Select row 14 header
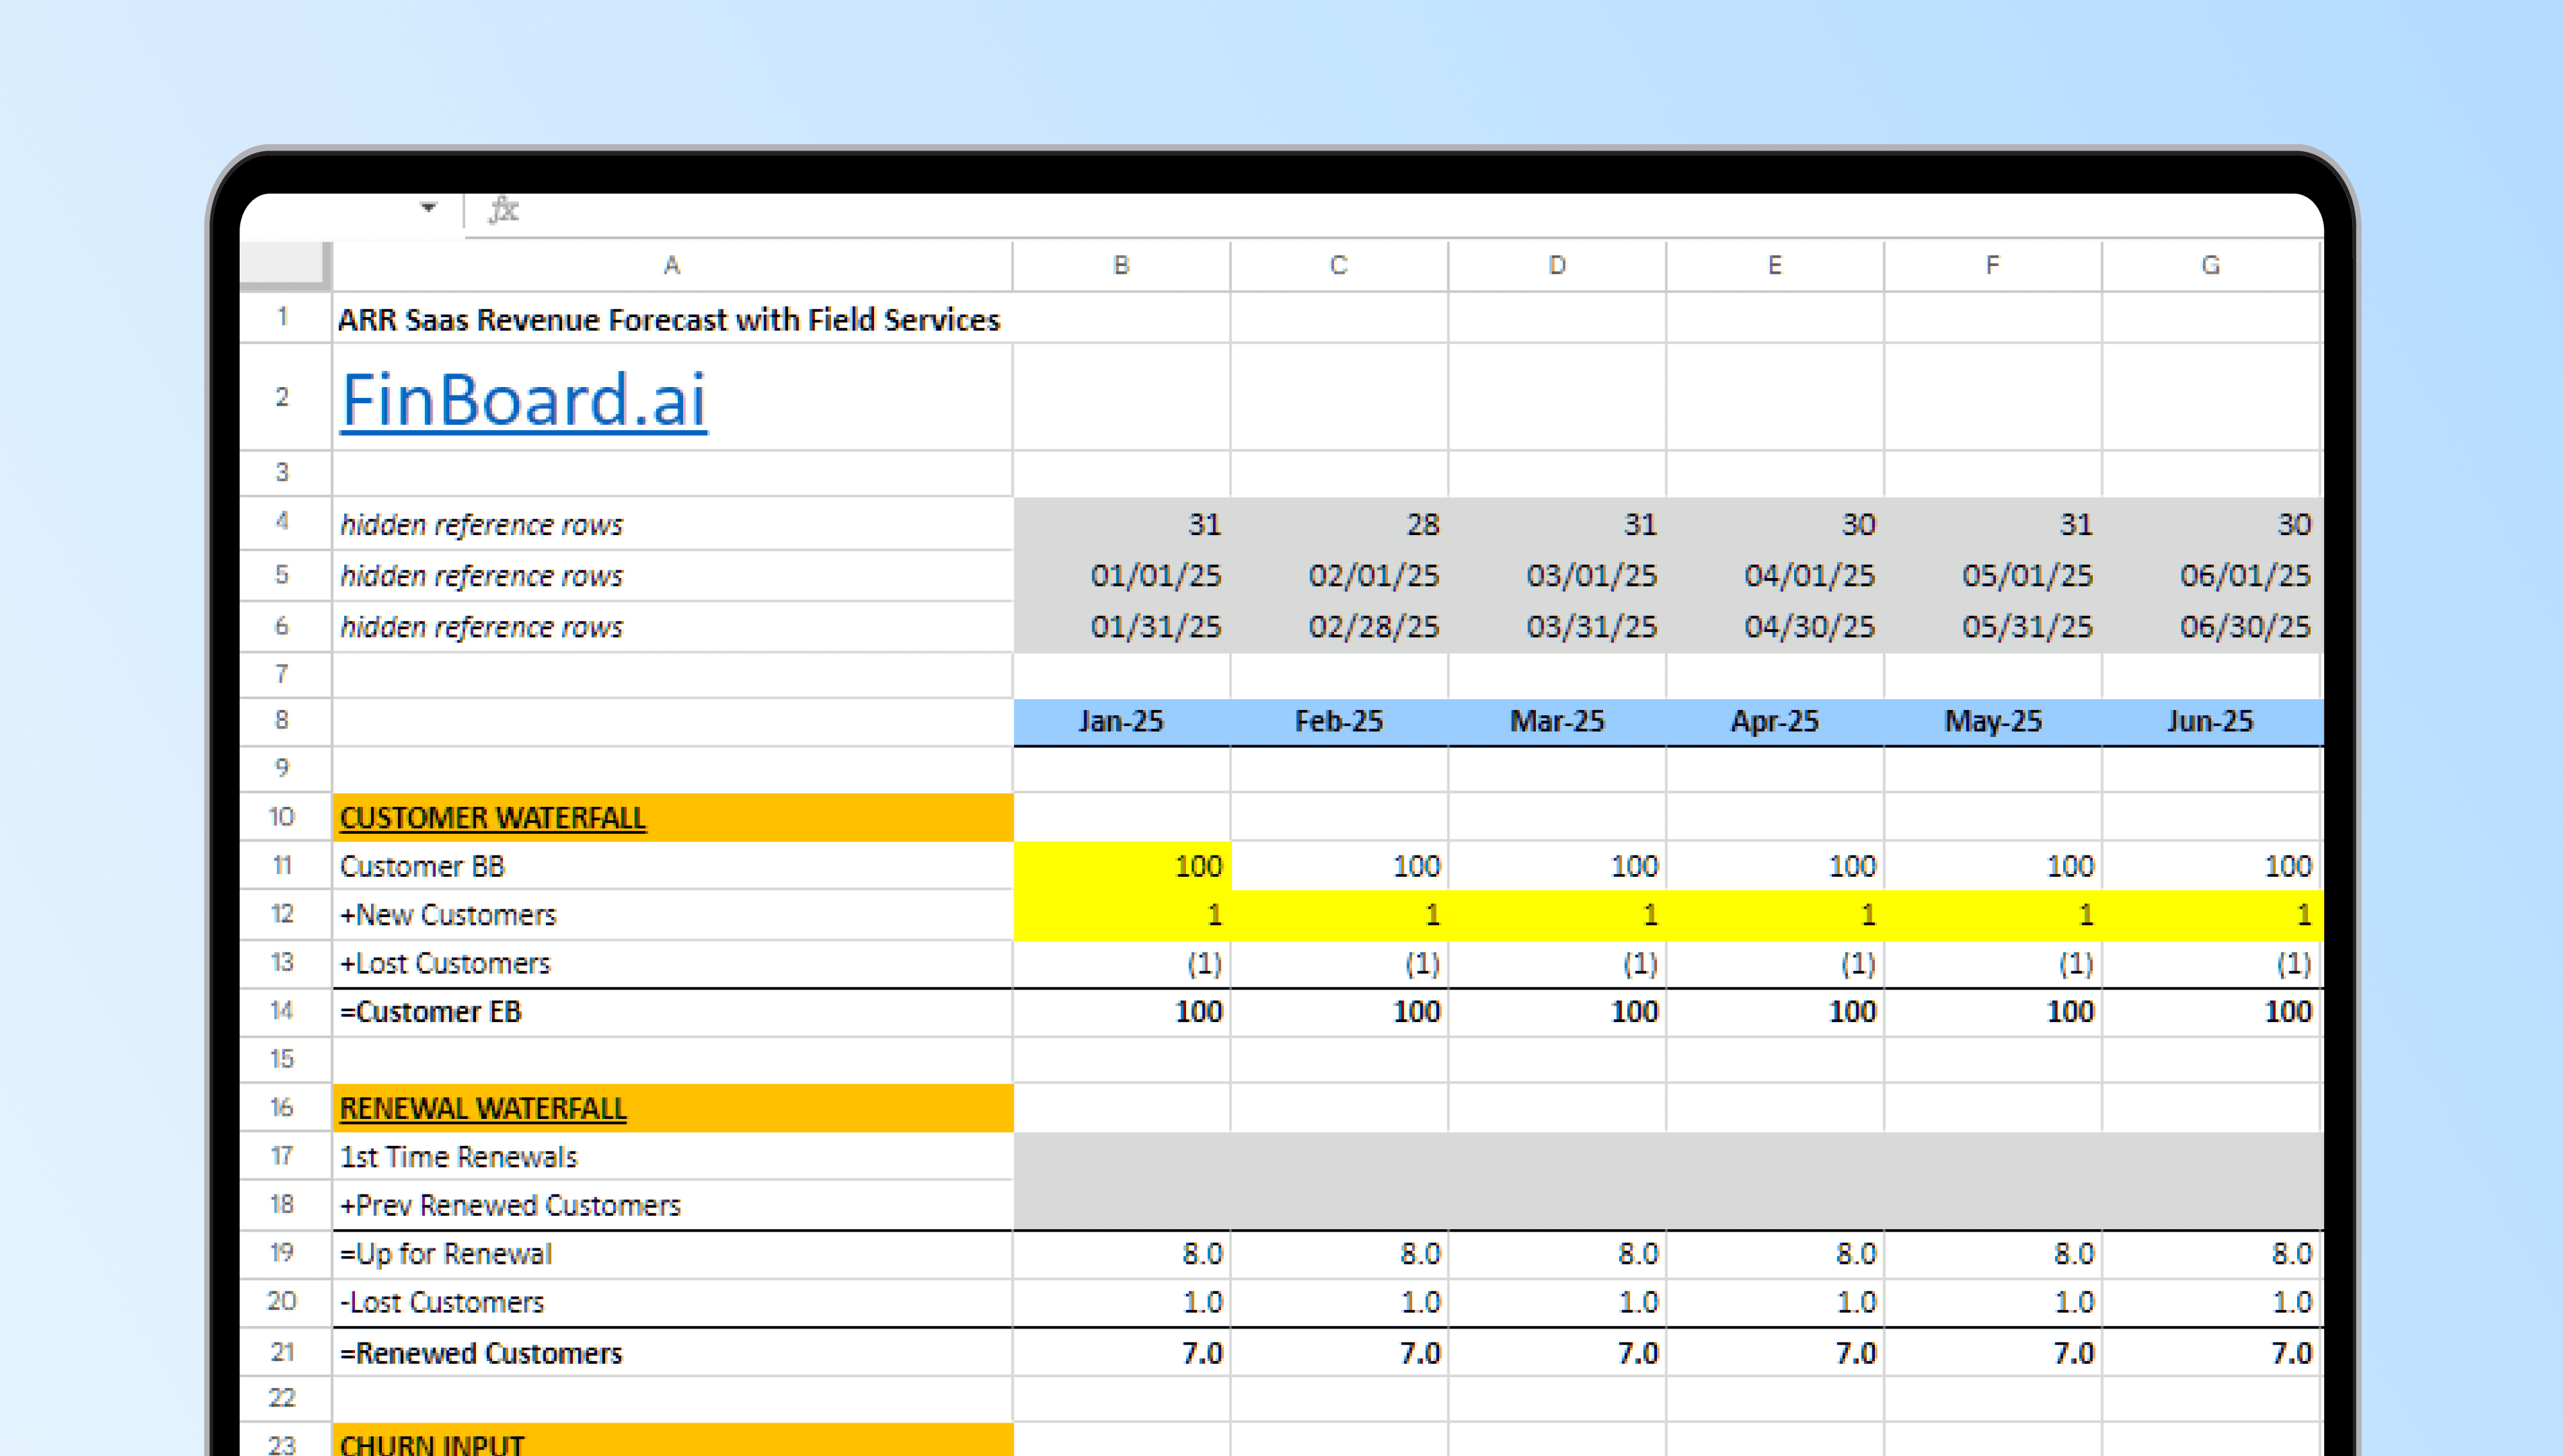The height and width of the screenshot is (1456, 2563). [x=285, y=1011]
